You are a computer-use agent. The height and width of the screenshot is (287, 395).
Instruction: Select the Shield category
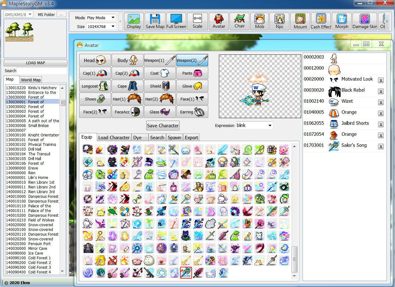tap(160, 86)
